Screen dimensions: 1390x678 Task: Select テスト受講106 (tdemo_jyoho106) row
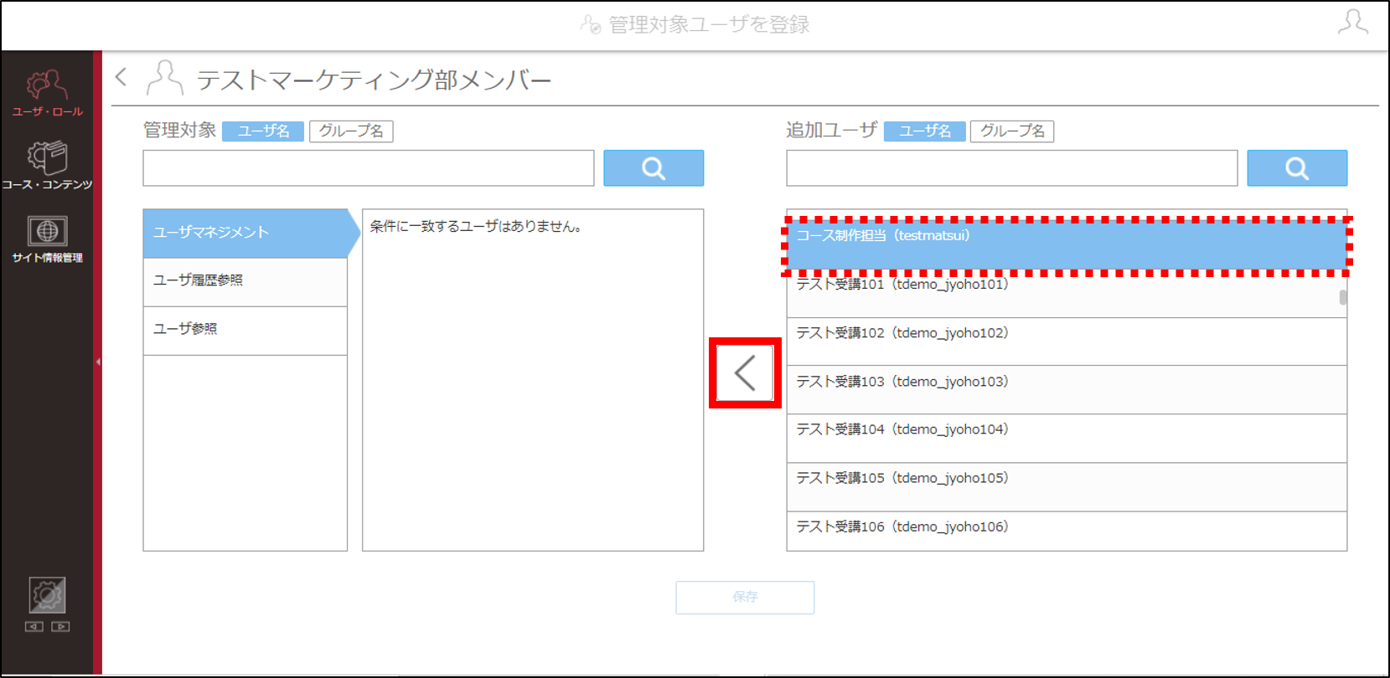[x=1067, y=531]
